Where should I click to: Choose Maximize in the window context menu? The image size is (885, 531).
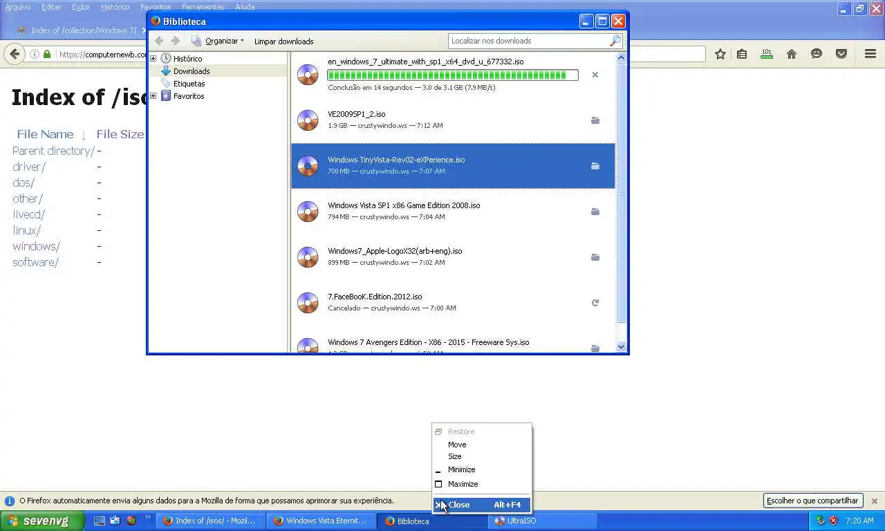coord(482,484)
